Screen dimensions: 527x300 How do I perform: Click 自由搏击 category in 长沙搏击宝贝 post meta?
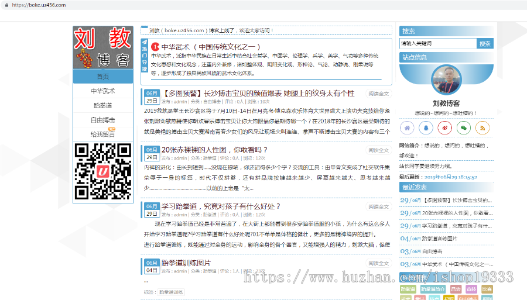point(212,102)
